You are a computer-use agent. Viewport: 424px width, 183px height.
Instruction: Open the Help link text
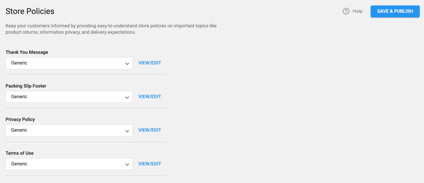tap(357, 11)
